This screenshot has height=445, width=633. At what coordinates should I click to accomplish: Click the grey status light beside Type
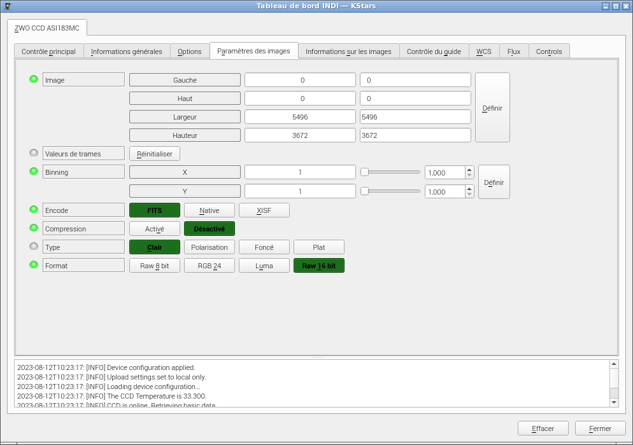click(x=34, y=246)
